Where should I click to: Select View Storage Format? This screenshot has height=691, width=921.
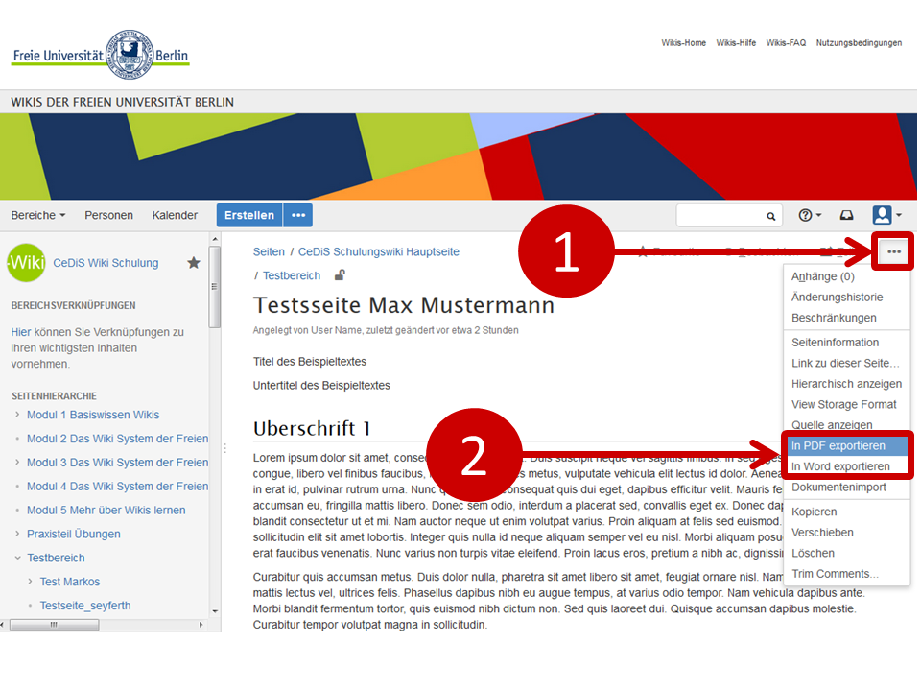click(846, 404)
